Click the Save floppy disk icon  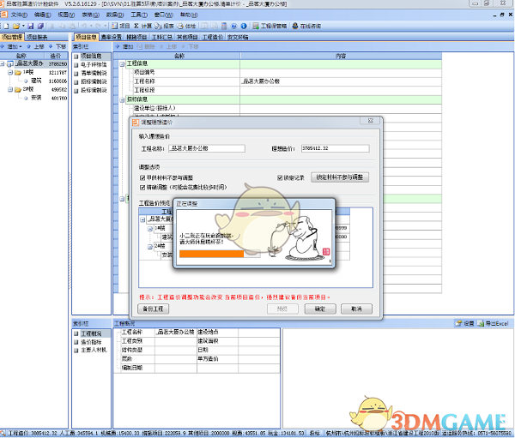pos(31,26)
